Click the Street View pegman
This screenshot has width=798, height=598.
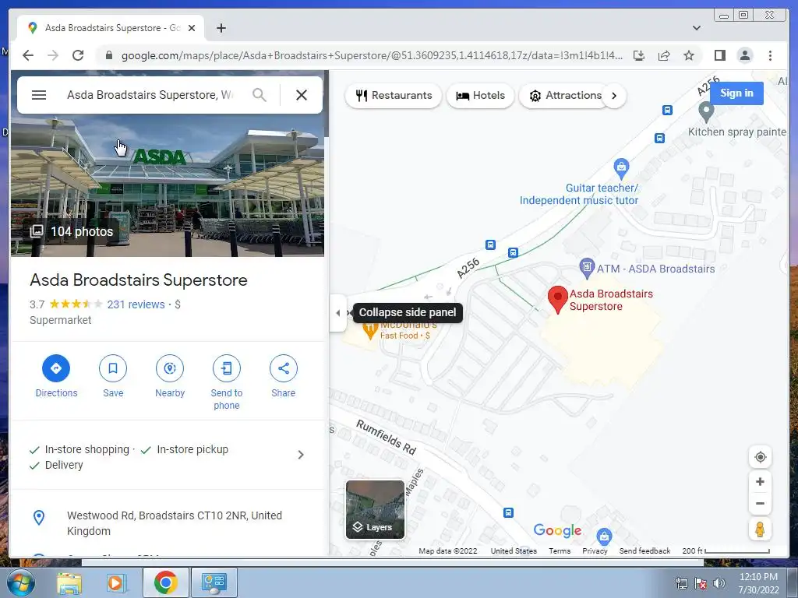(x=760, y=529)
